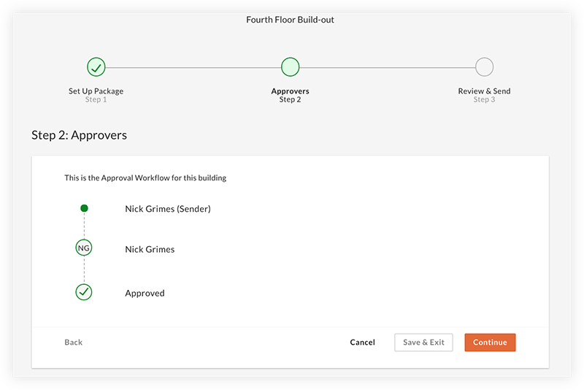Click the Review & Send step circle
The width and height of the screenshot is (584, 390).
(x=484, y=67)
